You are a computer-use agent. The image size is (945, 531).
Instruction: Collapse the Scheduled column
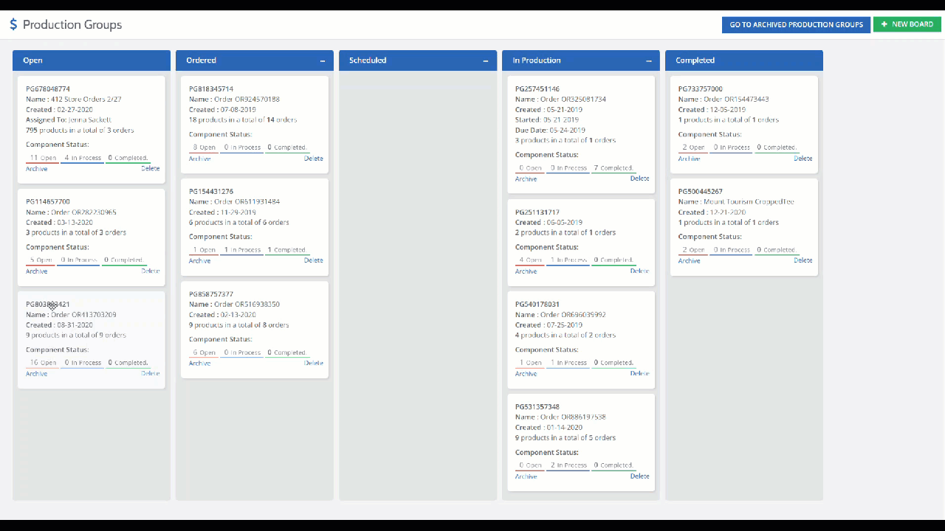click(486, 61)
